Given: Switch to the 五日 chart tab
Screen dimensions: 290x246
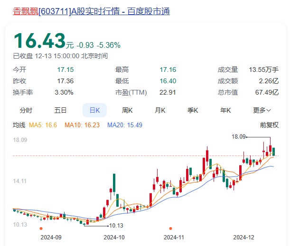Looking at the screenshot, I should tap(60, 110).
